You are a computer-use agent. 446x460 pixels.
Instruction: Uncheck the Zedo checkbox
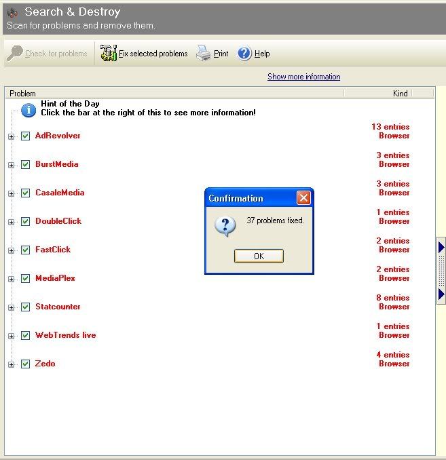point(25,364)
